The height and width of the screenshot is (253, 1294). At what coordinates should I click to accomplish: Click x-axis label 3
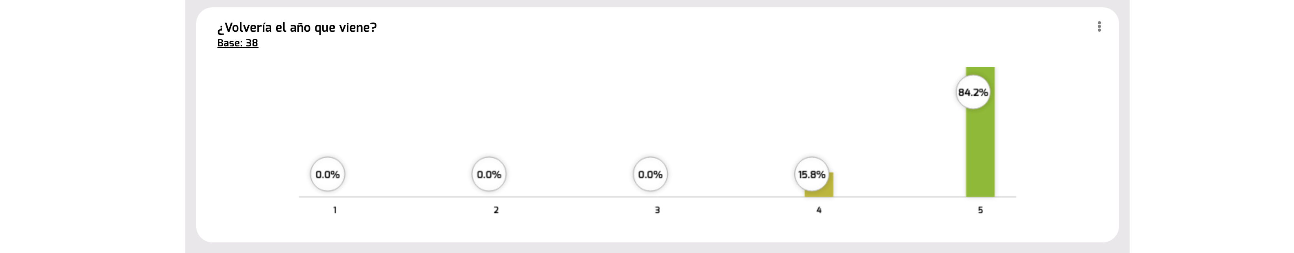tap(657, 210)
